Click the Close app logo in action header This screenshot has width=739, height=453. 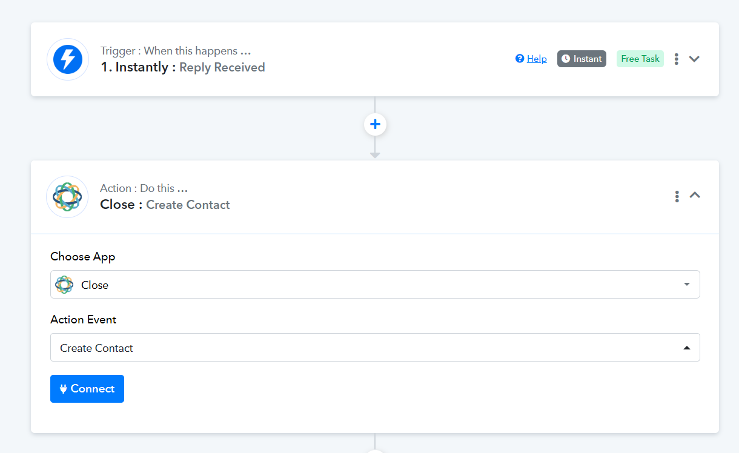click(x=67, y=197)
